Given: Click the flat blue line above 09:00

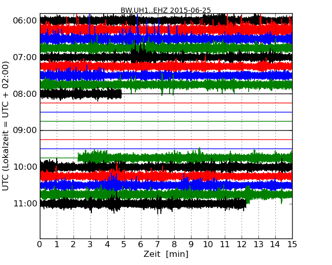Looking at the screenshot, I should click(166, 112).
